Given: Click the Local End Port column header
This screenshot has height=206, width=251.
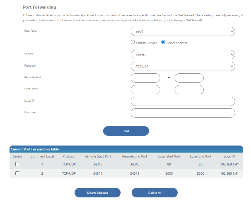Looking at the screenshot, I should (x=201, y=156).
